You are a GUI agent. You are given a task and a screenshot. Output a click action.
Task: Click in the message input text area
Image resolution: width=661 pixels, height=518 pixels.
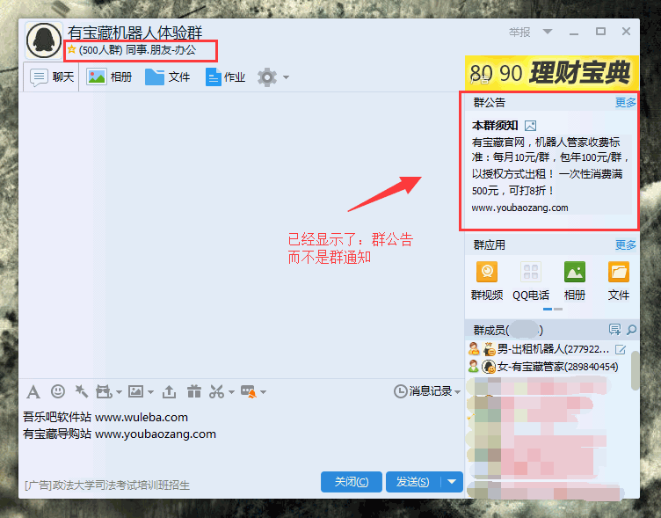pos(237,449)
